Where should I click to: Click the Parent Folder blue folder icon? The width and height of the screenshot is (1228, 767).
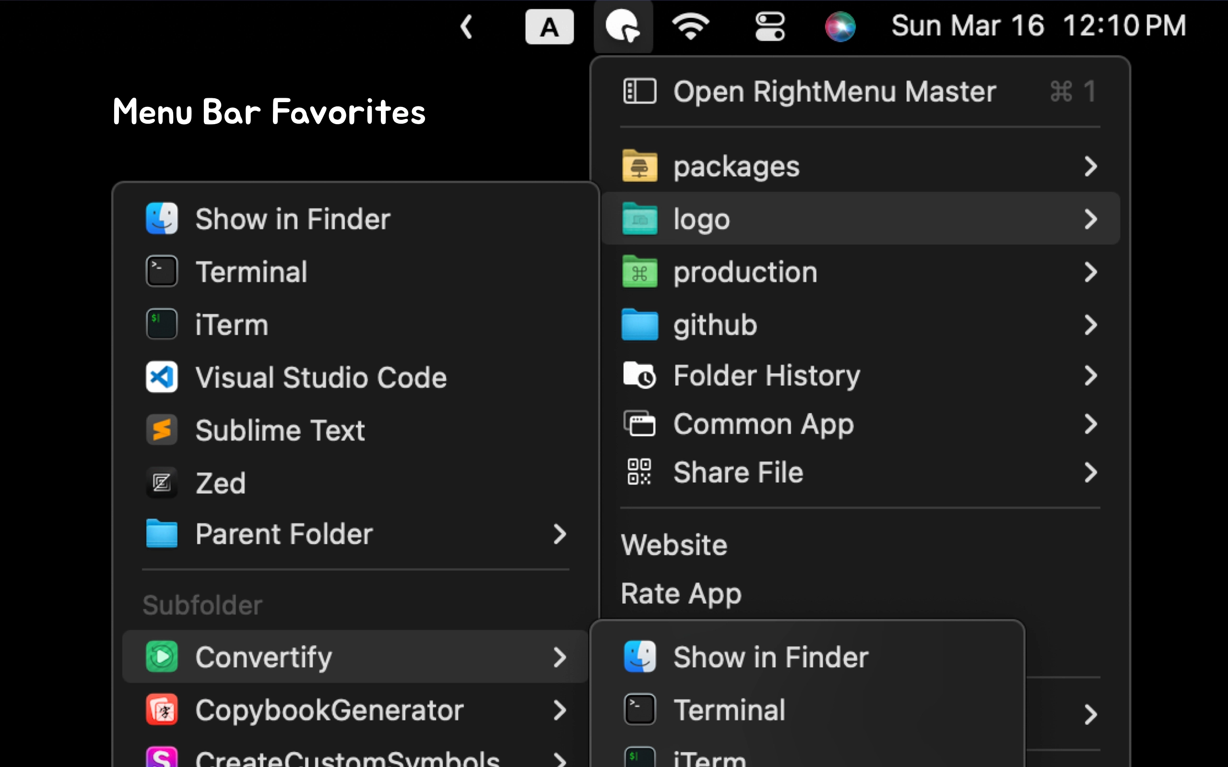[162, 534]
